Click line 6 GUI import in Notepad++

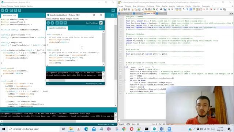171,27
